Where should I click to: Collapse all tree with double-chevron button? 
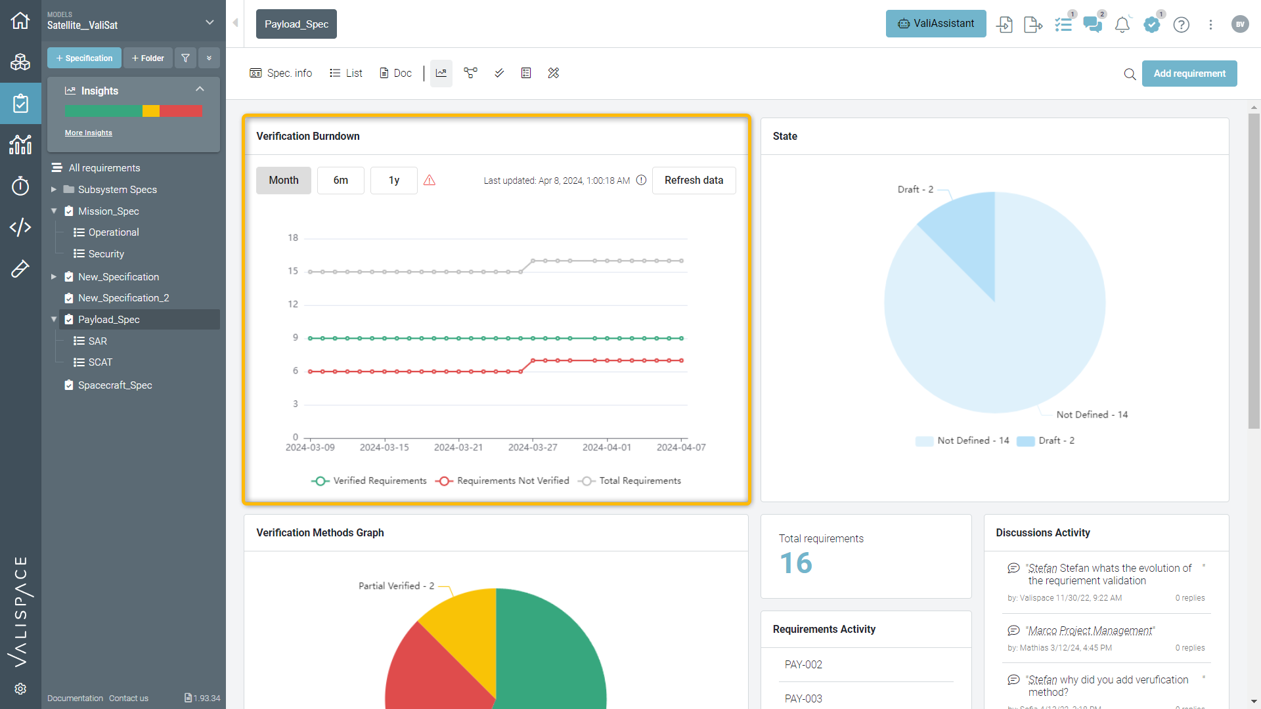tap(210, 58)
